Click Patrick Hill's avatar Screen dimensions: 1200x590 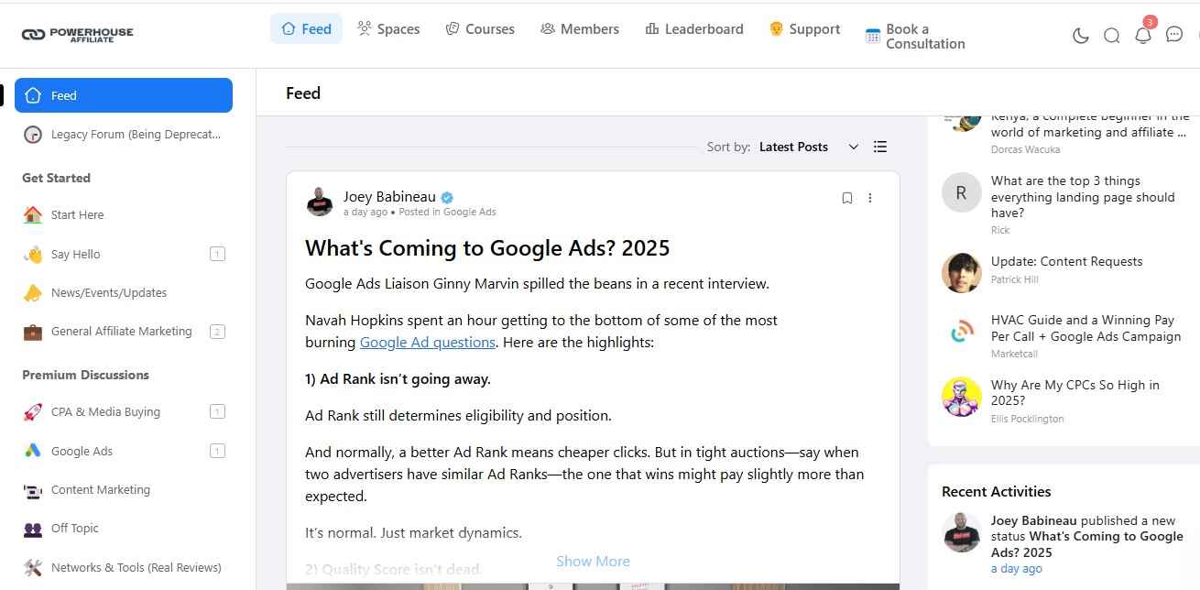click(961, 273)
